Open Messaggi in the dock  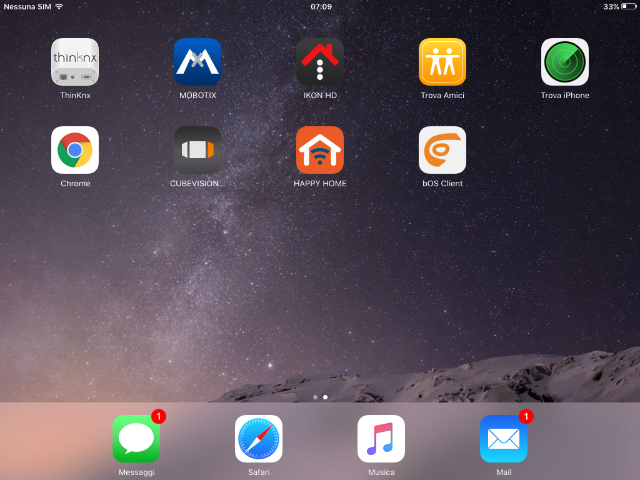[136, 439]
